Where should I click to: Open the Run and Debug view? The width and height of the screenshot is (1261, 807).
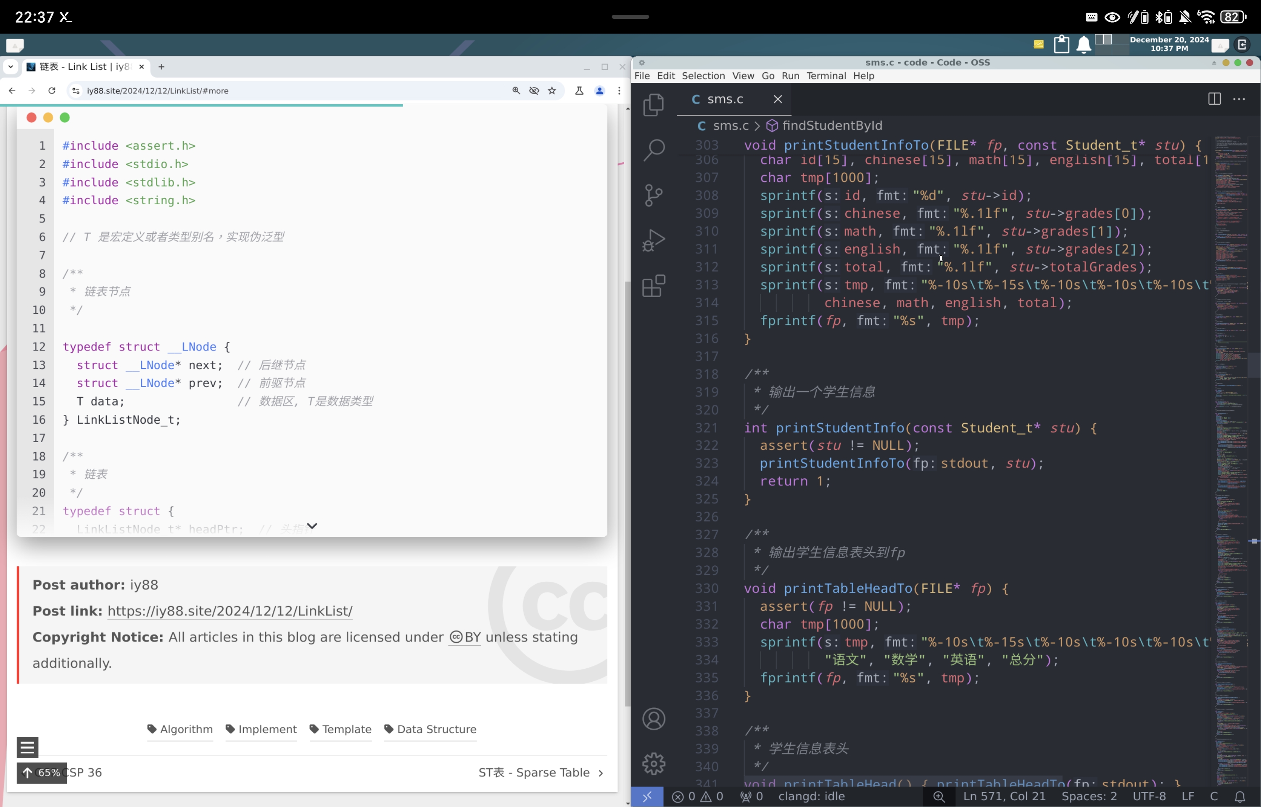click(653, 240)
